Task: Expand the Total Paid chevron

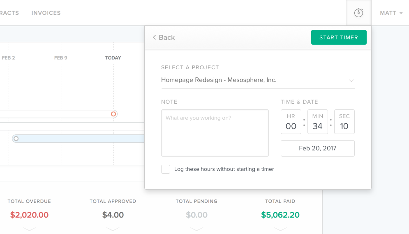Action: click(x=280, y=229)
